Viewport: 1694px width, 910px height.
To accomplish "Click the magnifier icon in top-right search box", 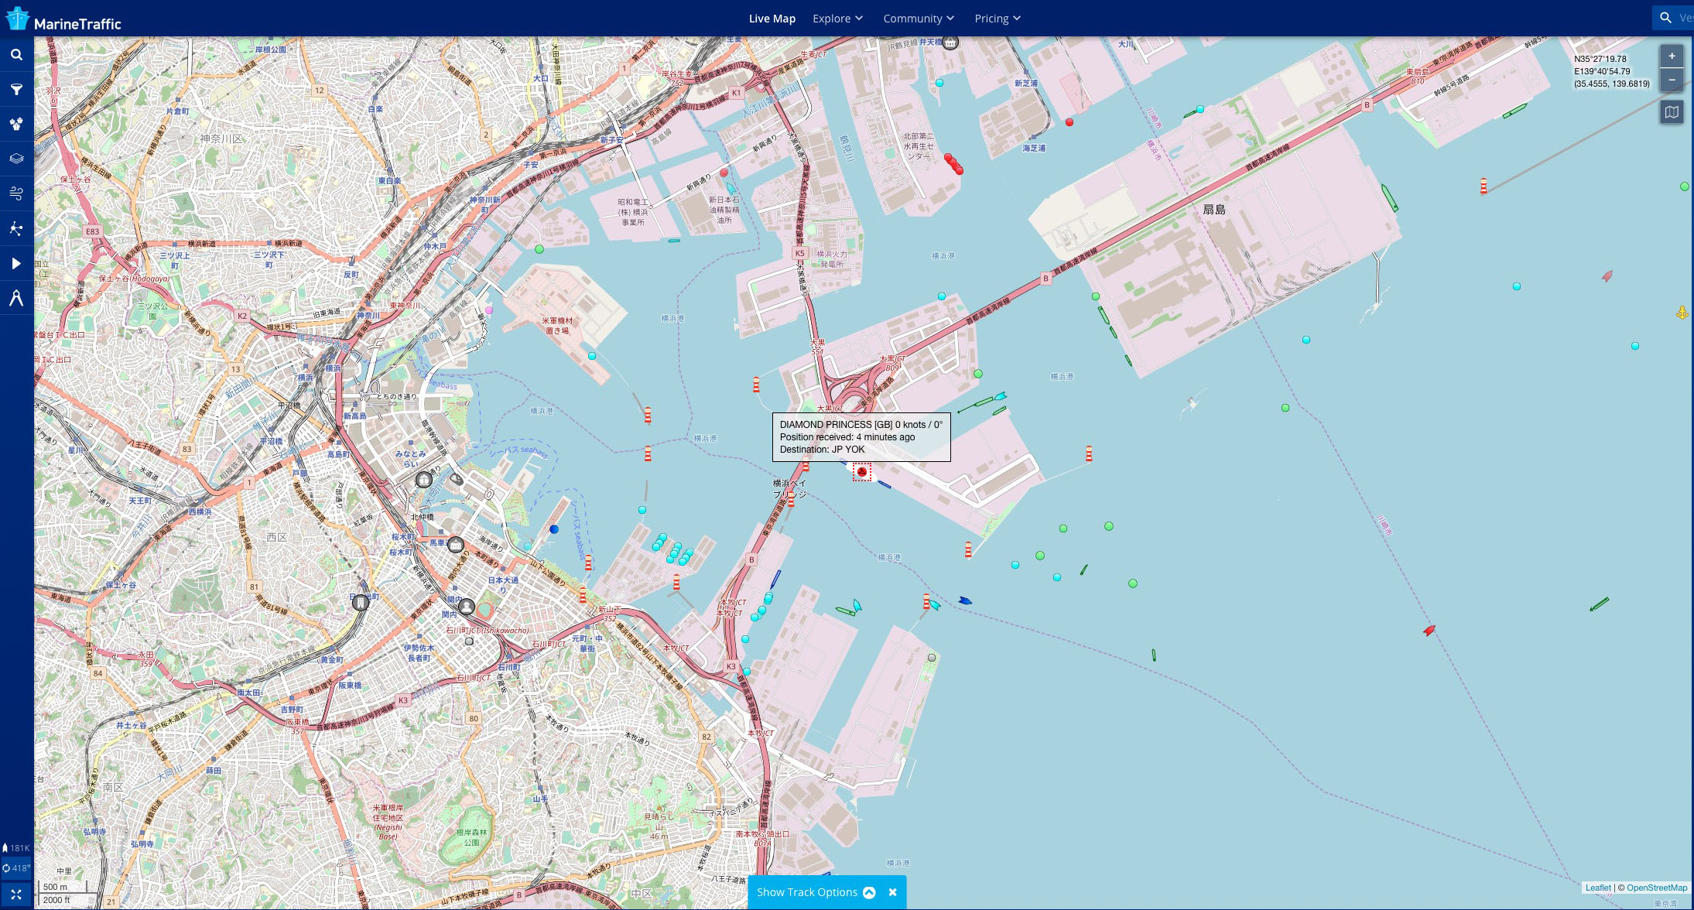I will coord(1665,17).
